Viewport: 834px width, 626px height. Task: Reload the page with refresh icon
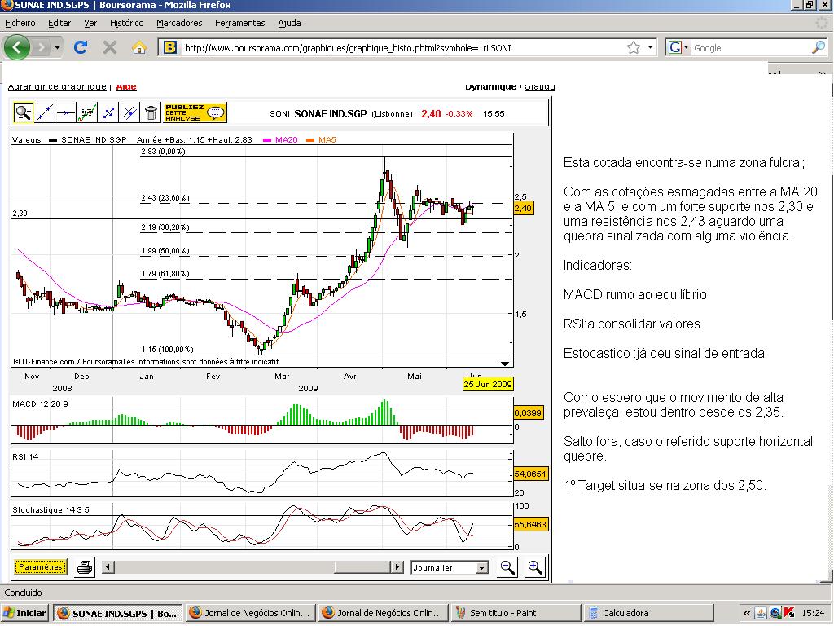(81, 47)
